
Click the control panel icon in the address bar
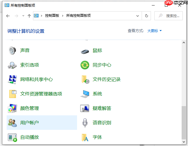(x=36, y=16)
